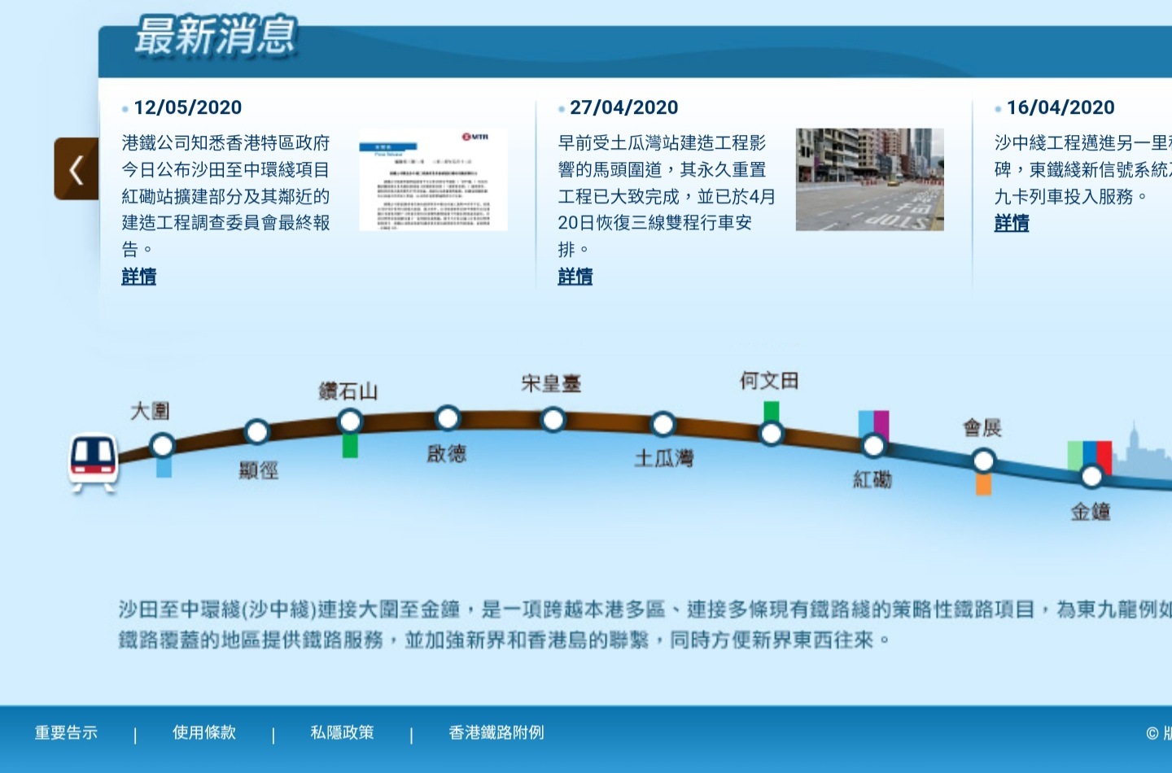
Task: Select the 顯徑 station circle marker
Action: (257, 431)
